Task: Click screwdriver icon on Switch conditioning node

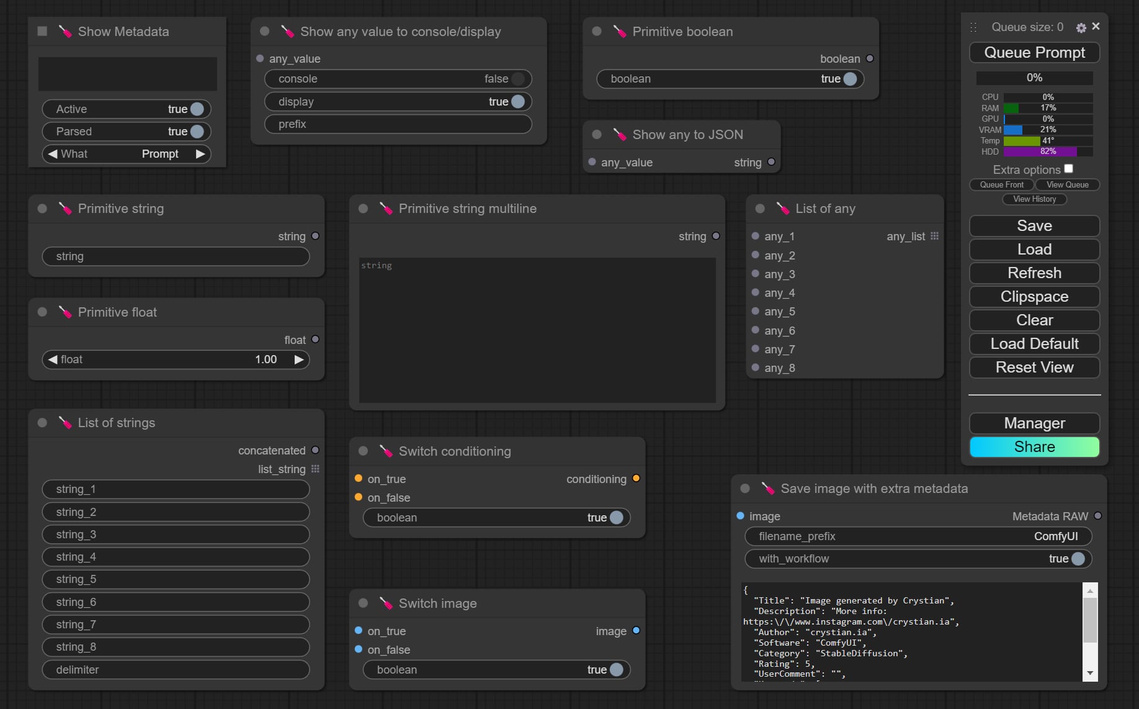Action: point(386,451)
